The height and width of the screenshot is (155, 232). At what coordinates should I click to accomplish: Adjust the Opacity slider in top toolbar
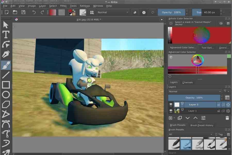(171, 12)
